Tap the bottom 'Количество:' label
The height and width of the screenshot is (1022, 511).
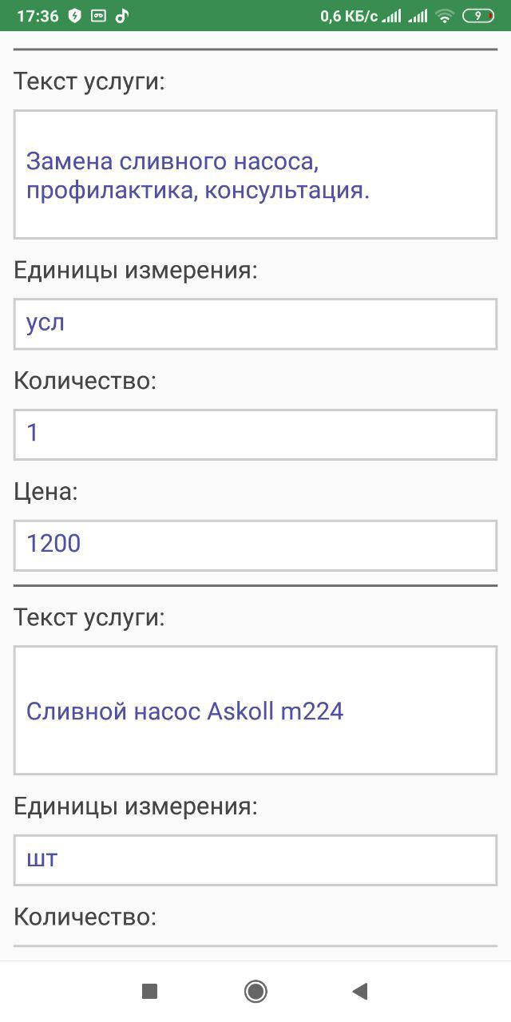tap(85, 917)
